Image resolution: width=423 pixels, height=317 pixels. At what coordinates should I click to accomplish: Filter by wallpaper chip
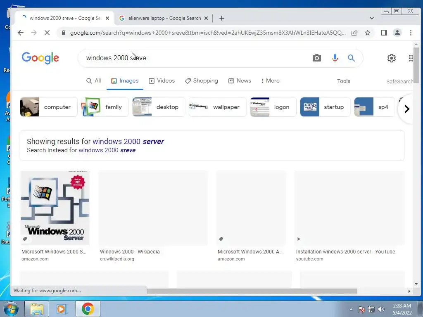(217, 107)
